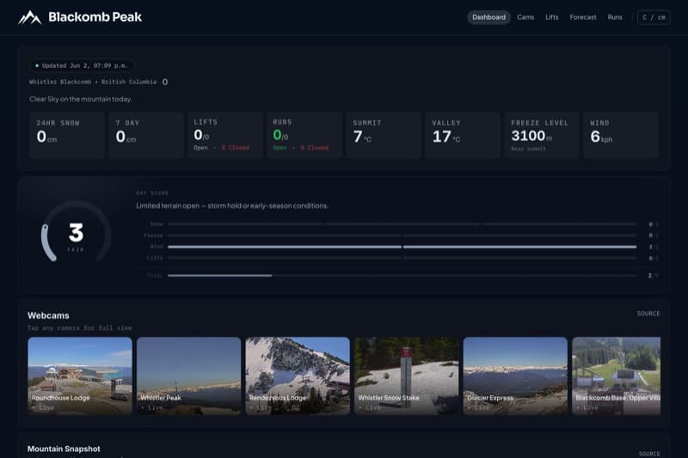
Task: View the Glacier Express camera
Action: click(515, 376)
